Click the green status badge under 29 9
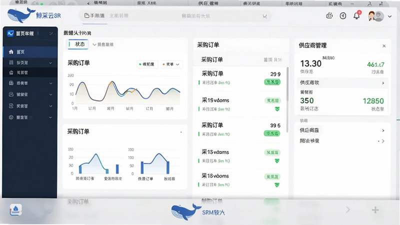Viewport: 400px width, 225px height. [272, 82]
